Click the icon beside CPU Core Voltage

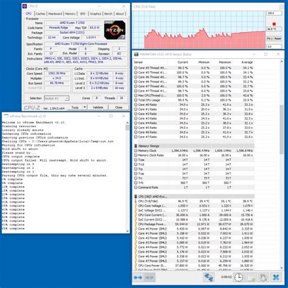[x=135, y=206]
